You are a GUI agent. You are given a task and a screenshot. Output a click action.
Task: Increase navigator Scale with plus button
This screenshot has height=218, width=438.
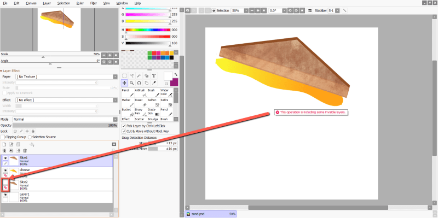point(110,55)
